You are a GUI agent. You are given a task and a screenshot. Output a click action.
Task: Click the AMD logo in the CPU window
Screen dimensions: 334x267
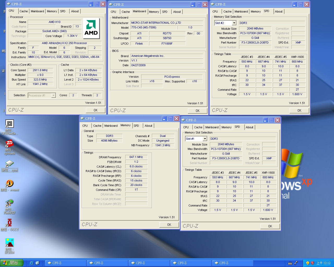(x=91, y=28)
